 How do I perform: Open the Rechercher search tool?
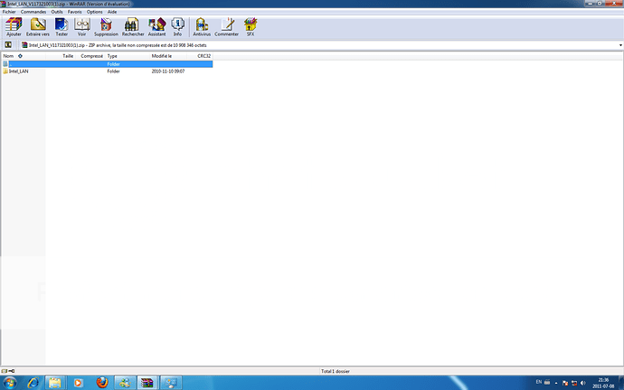click(x=133, y=25)
